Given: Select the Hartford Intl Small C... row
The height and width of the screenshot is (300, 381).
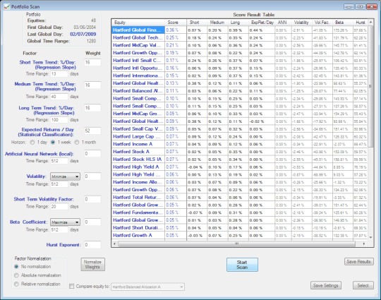Looking at the screenshot, I should (x=240, y=61).
